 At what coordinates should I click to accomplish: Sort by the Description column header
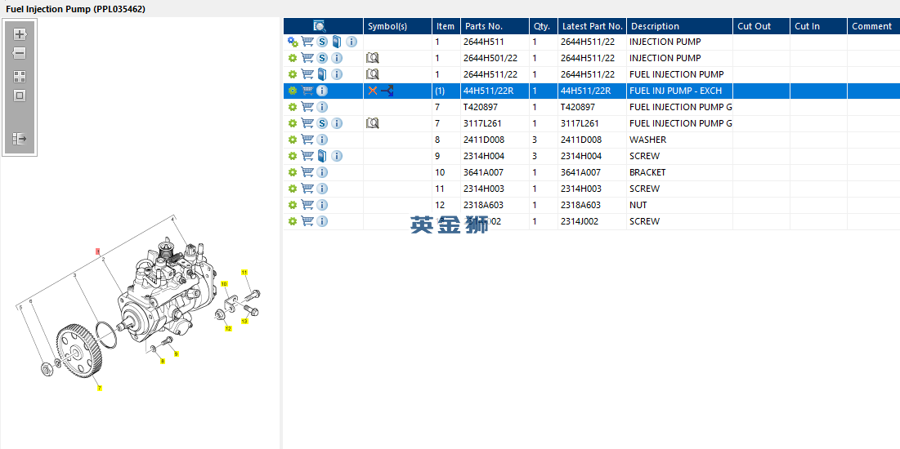[x=679, y=26]
